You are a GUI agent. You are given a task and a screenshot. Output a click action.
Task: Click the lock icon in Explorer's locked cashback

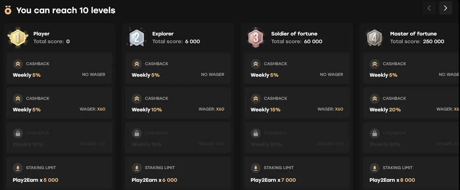click(x=137, y=133)
